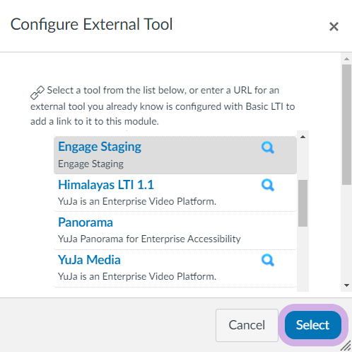Click the magnifier icon beside YuJa Media
The width and height of the screenshot is (352, 352).
(x=268, y=260)
